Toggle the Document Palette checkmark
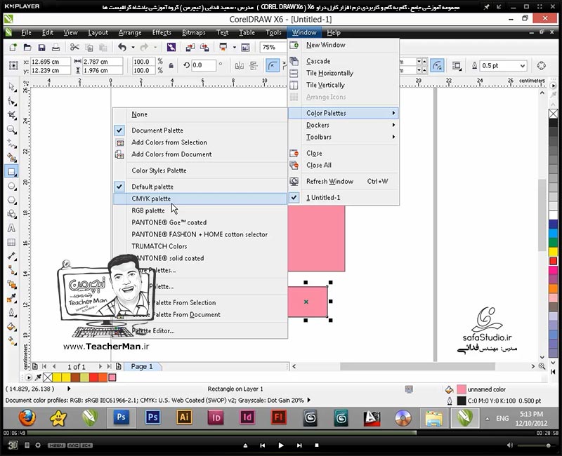 pos(119,130)
